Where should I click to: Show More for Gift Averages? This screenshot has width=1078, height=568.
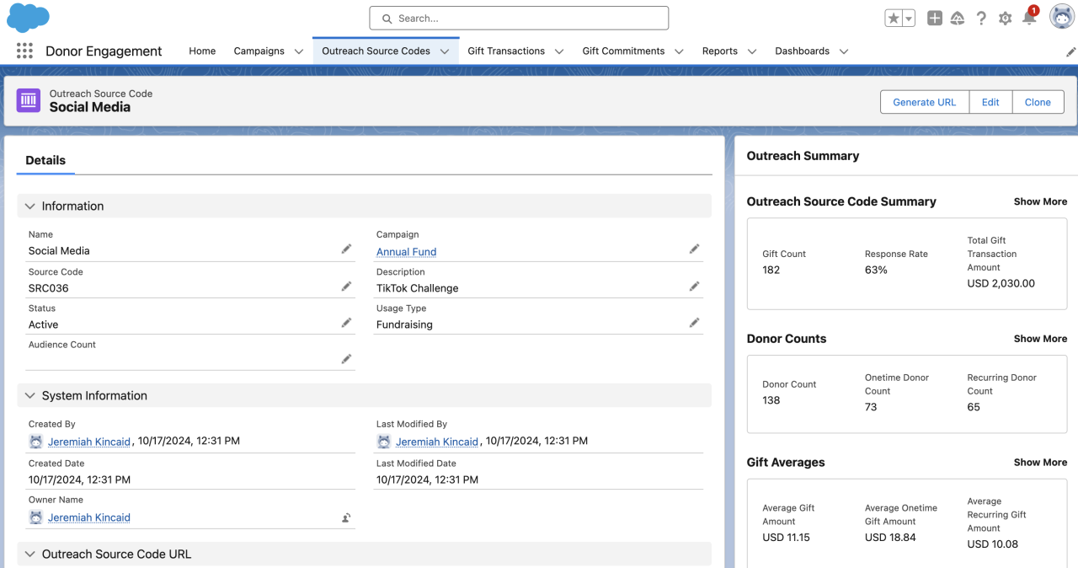[1040, 463]
